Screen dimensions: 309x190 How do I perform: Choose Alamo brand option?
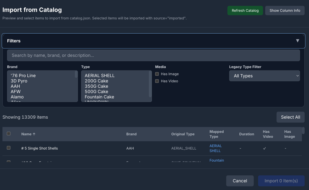(17, 97)
